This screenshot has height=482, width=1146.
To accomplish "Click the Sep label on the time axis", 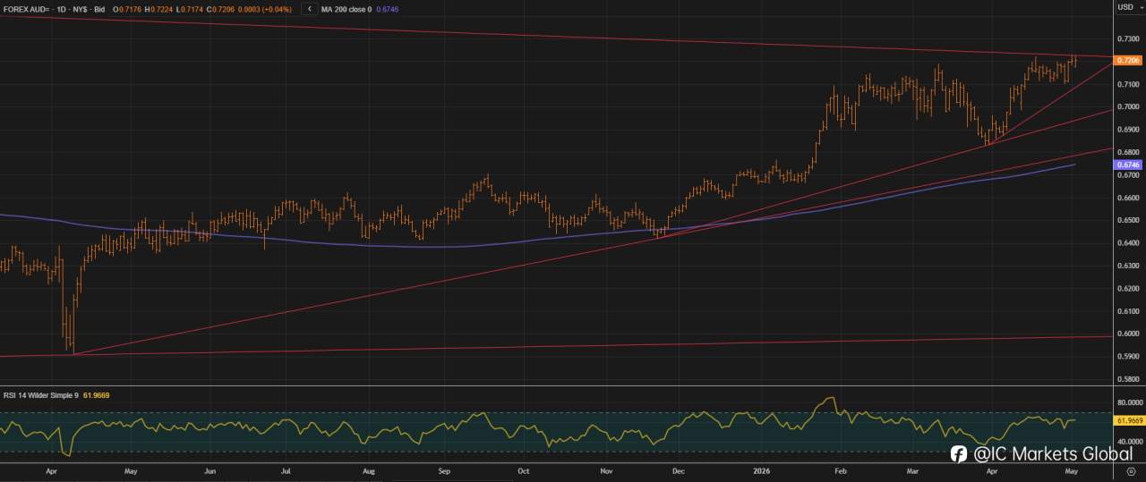I will point(445,469).
